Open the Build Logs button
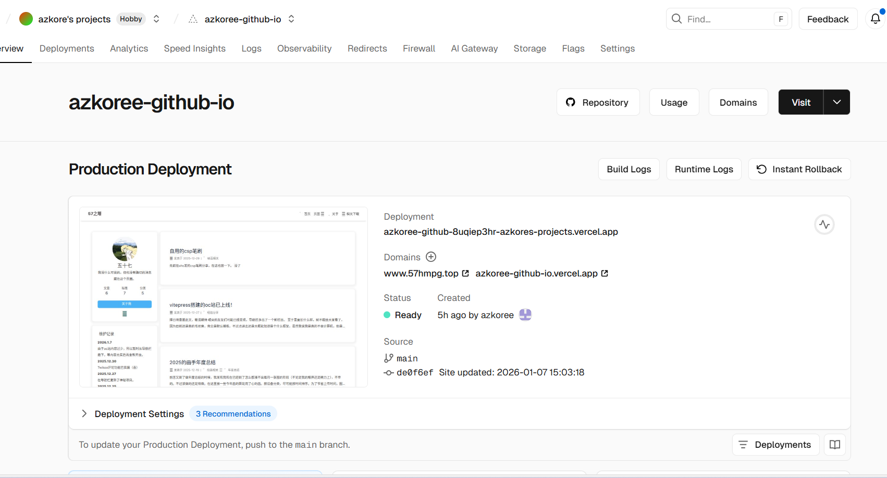 (629, 169)
